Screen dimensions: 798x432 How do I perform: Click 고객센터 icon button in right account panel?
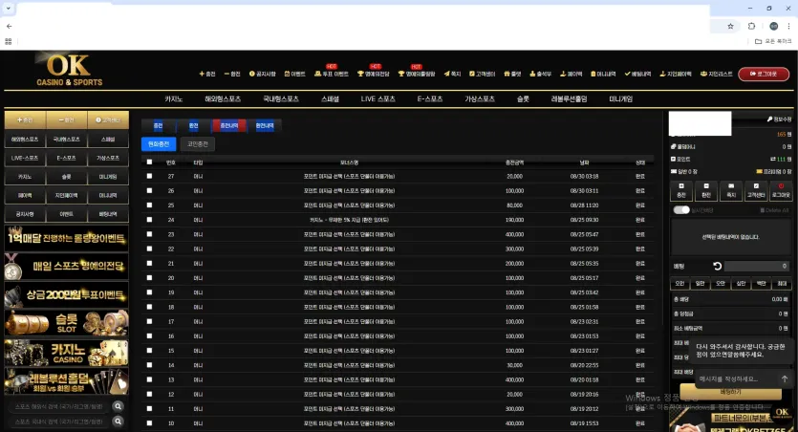(756, 190)
